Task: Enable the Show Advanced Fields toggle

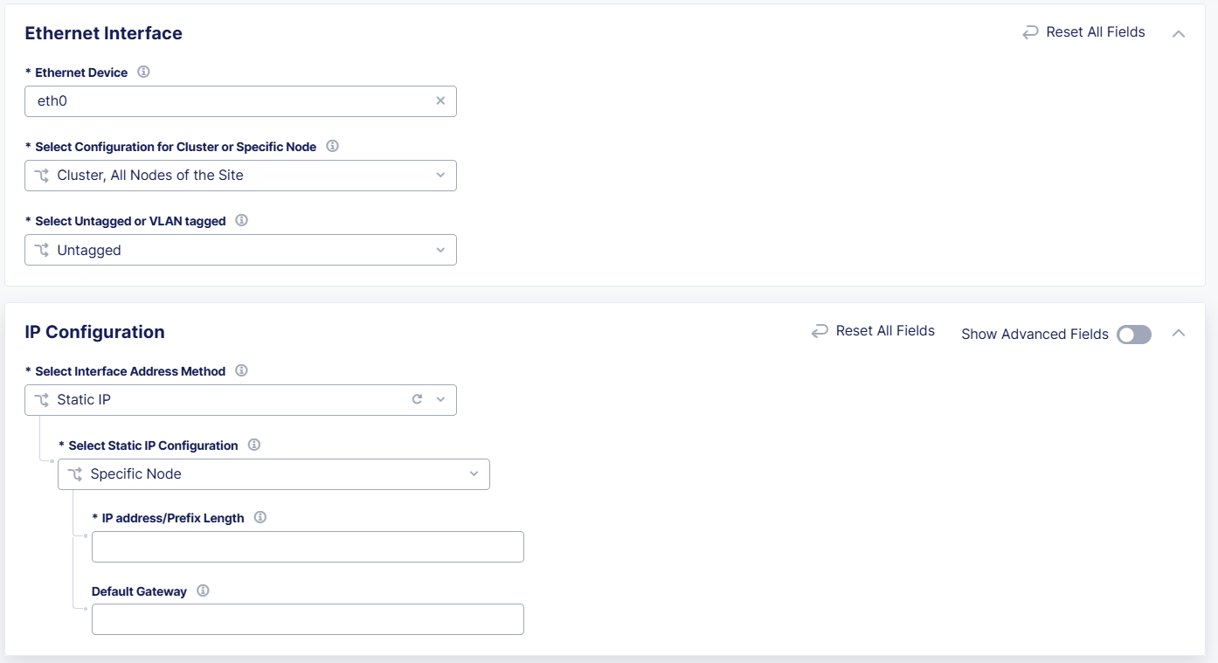Action: click(x=1133, y=335)
